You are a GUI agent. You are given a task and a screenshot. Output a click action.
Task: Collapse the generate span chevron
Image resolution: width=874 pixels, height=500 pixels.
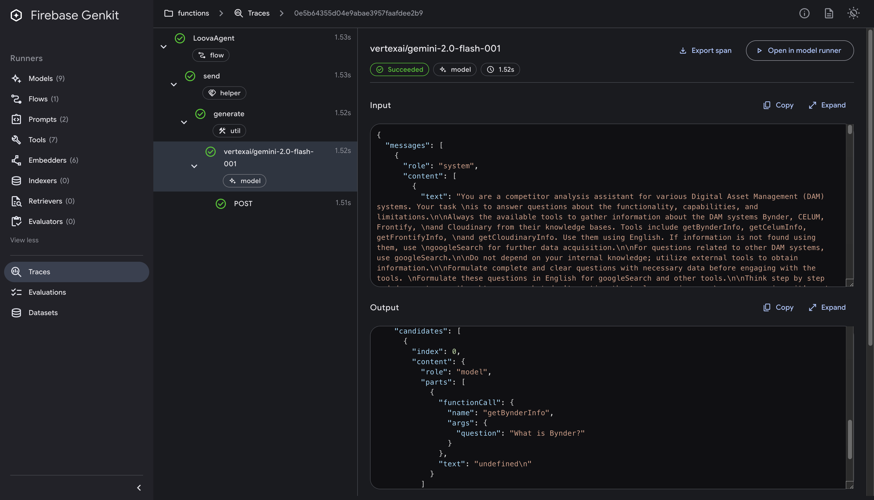(184, 122)
